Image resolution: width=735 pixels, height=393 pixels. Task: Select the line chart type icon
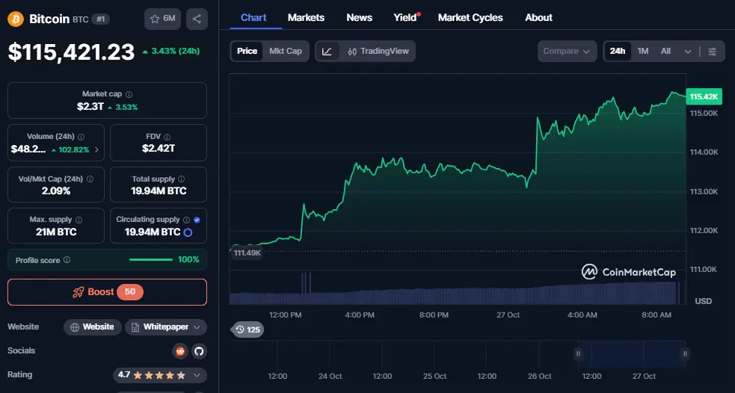click(327, 51)
